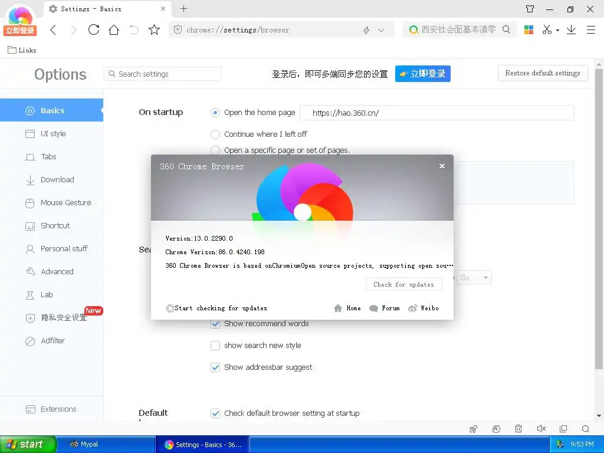Open Tabs settings section
This screenshot has height=453, width=604.
(52, 156)
